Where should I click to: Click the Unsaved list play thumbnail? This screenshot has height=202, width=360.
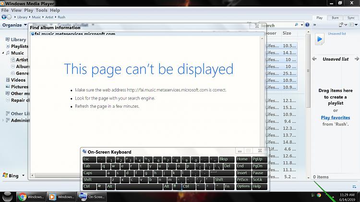click(319, 39)
